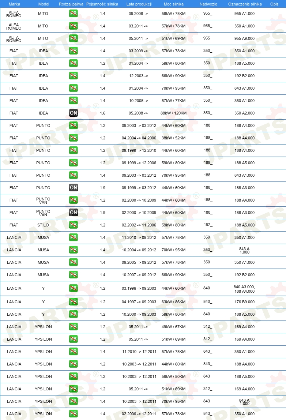Image resolution: width=286 pixels, height=420 pixels.
Task: Click petrol icon in IDEA 01.2004 70kW row
Action: 74,88
